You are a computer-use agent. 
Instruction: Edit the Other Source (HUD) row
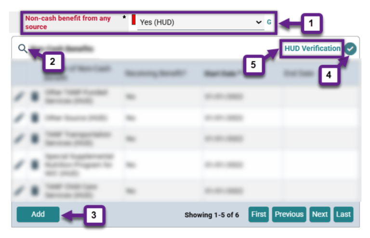[x=19, y=118]
